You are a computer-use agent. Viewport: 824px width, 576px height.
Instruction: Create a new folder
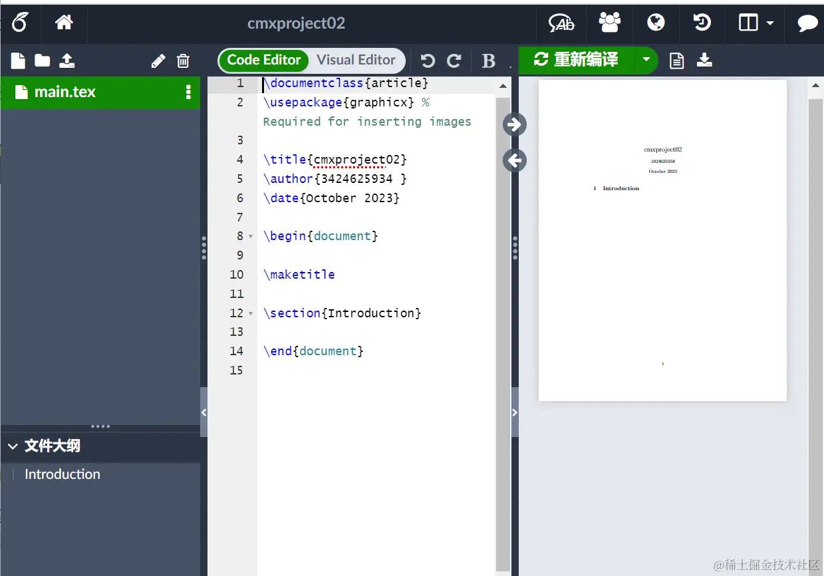pos(43,61)
